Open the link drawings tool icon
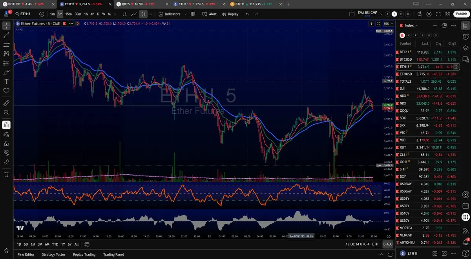This screenshot has width=471, height=259. (x=6, y=162)
